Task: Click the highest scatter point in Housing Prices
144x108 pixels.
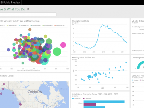Action: tap(126, 63)
